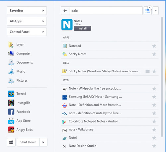This screenshot has width=166, height=152.
Task: Click the Wiktionary icon for note result
Action: (x=65, y=130)
